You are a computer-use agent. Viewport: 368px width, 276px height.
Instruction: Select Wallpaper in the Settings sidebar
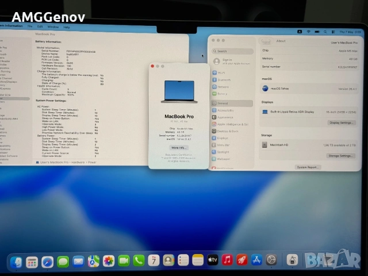point(232,159)
